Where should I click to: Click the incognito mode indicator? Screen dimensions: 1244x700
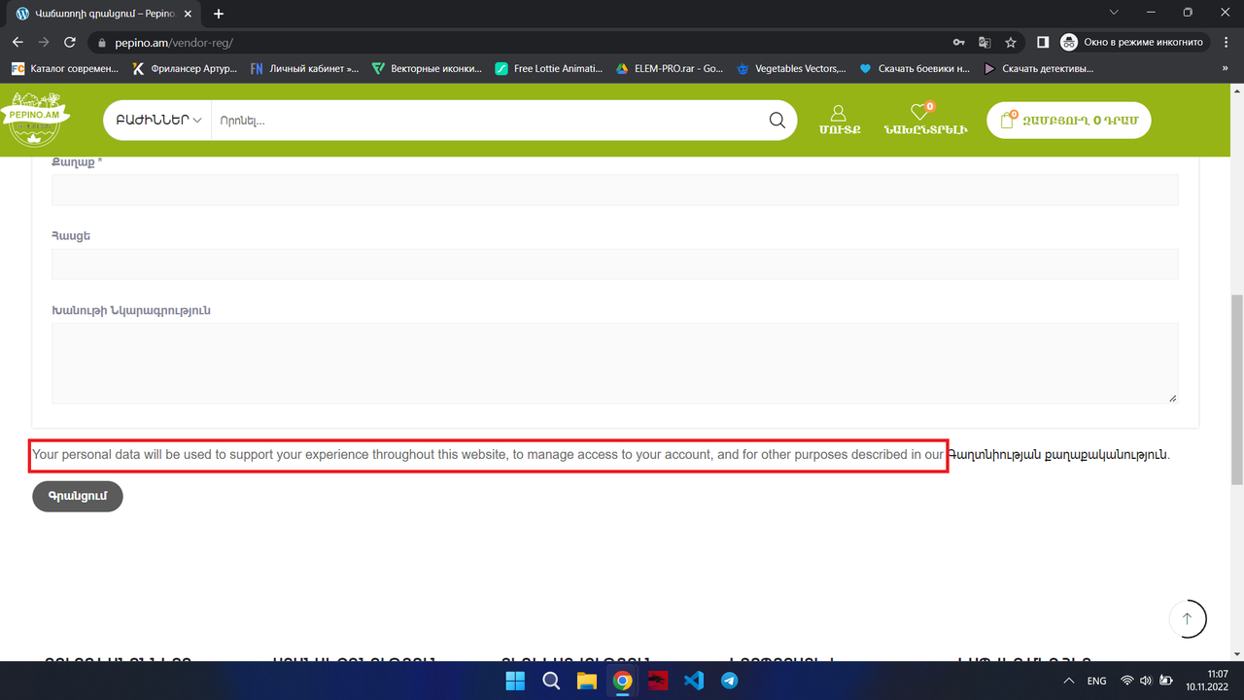coord(1134,42)
